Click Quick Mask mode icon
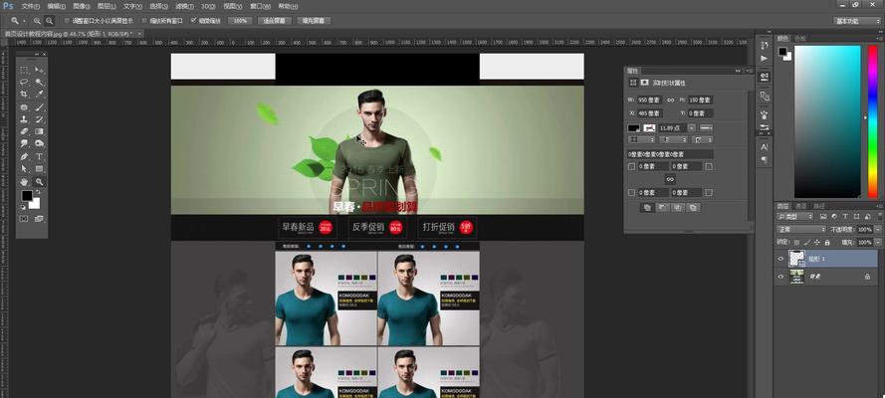This screenshot has width=885, height=398. [24, 219]
